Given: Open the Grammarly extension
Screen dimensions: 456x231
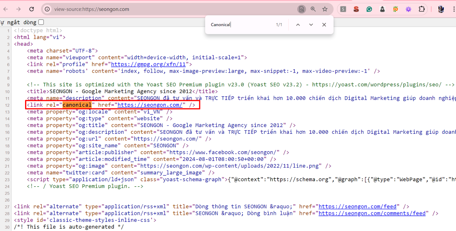Looking at the screenshot, I should [x=369, y=9].
